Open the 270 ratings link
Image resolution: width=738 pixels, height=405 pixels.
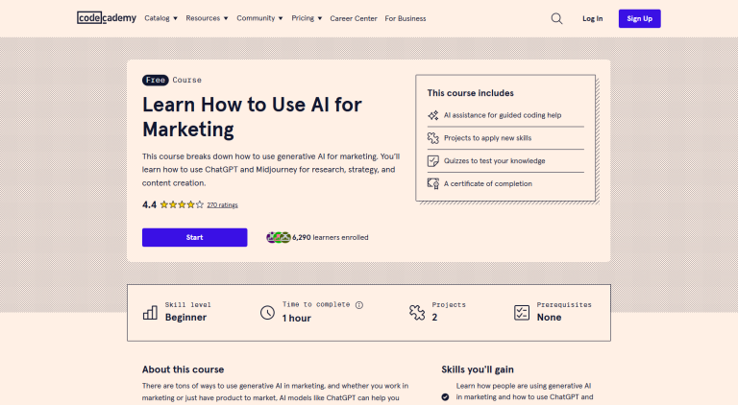pos(222,204)
